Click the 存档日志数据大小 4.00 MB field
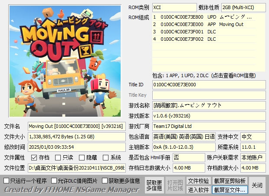The height and width of the screenshot is (196, 269). [189, 168]
